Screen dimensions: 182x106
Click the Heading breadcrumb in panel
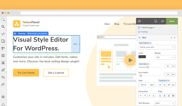(x=144, y=32)
